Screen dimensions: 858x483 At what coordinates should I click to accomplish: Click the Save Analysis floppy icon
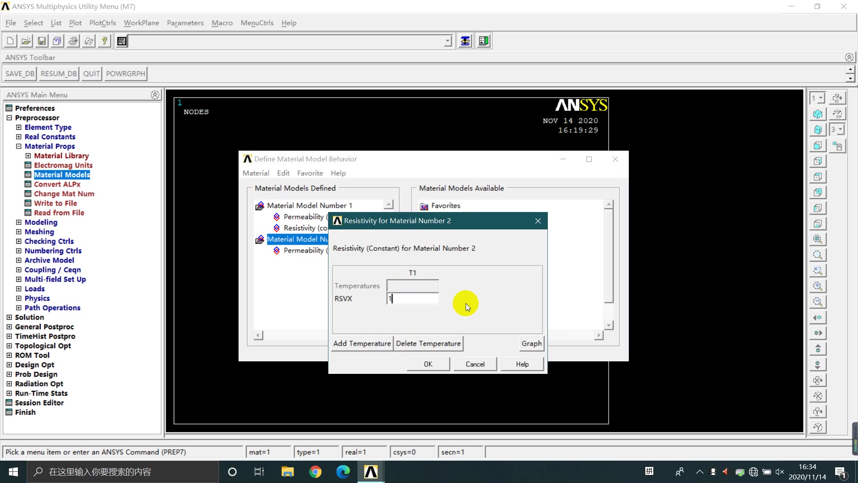[x=42, y=41]
